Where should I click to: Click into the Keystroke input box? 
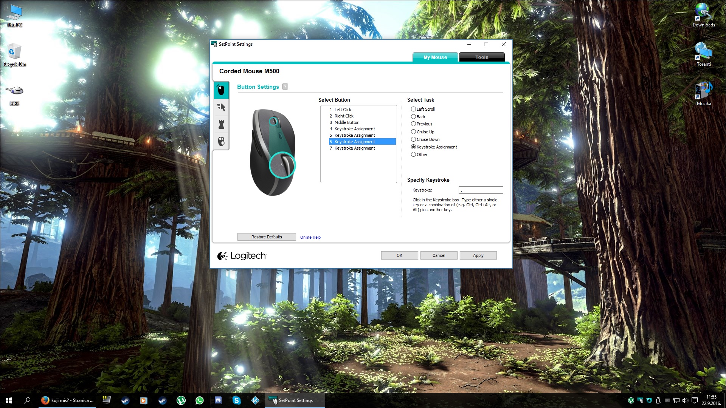pos(481,190)
